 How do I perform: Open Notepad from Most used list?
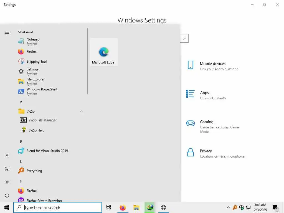tap(51, 42)
